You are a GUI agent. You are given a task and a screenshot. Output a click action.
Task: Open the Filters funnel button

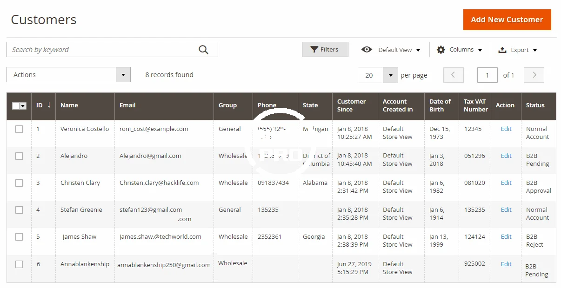point(325,50)
